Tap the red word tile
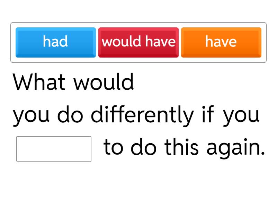The height and width of the screenshot is (208, 277). point(138,42)
